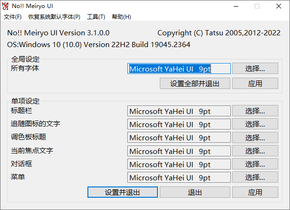This screenshot has height=210, width=290.
Task: Click the 退出 button
Action: pos(195,192)
